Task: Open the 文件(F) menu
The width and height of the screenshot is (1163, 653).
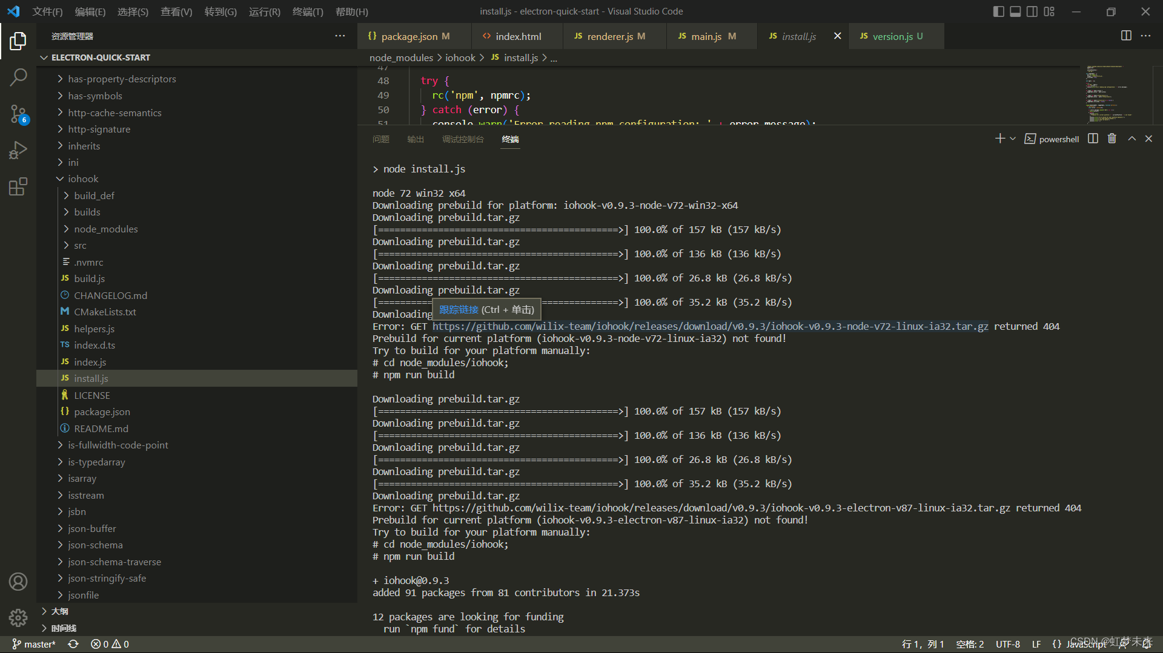Action: pos(47,11)
